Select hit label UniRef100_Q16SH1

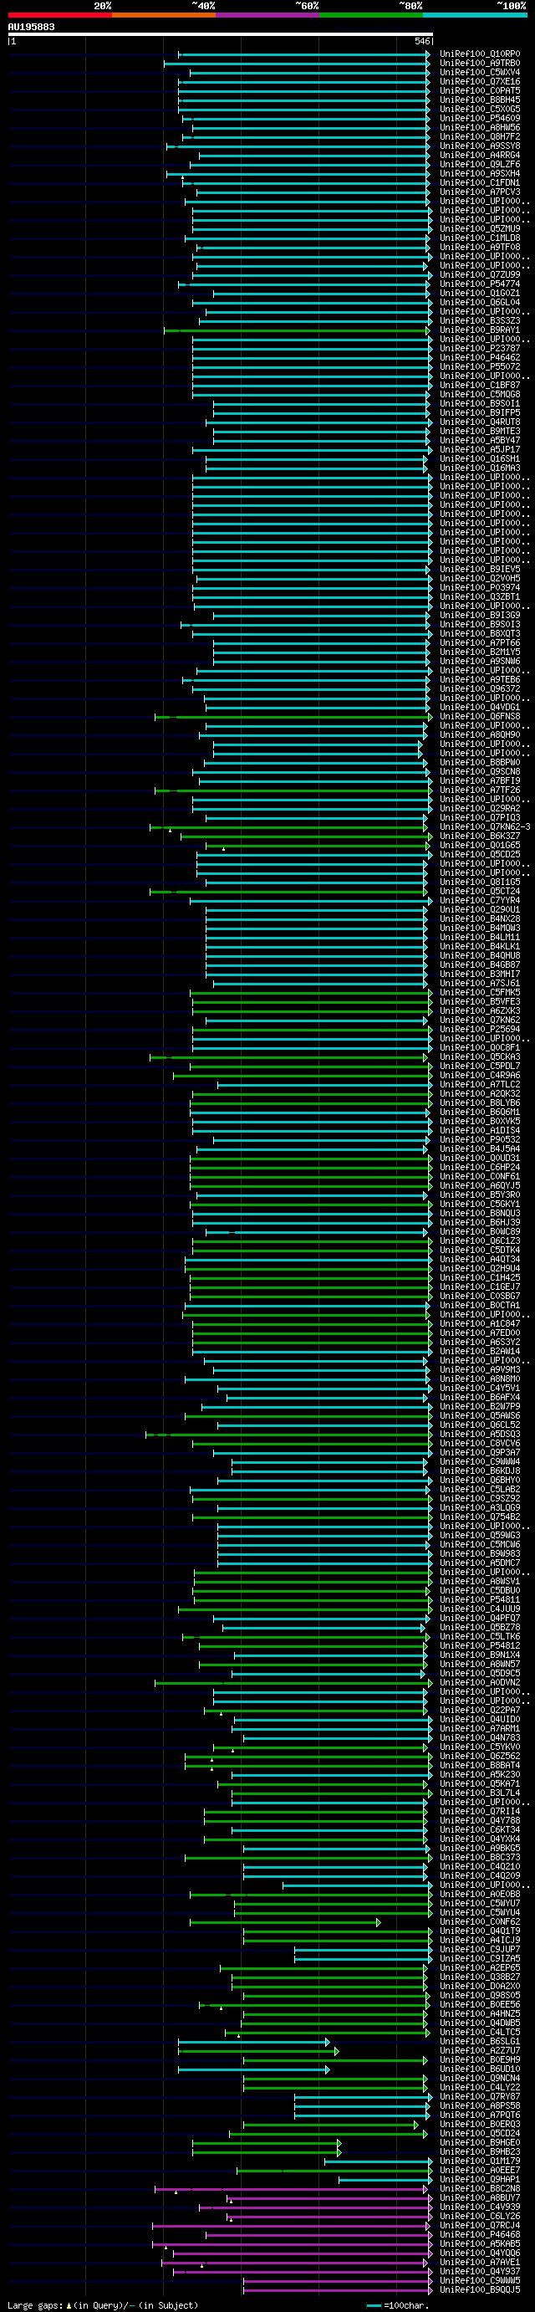[479, 458]
